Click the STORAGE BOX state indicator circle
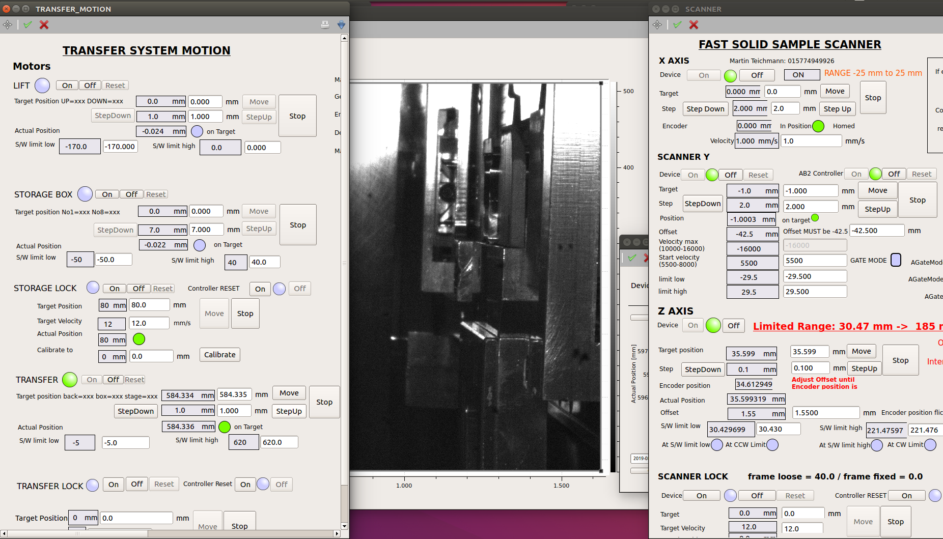 (85, 194)
